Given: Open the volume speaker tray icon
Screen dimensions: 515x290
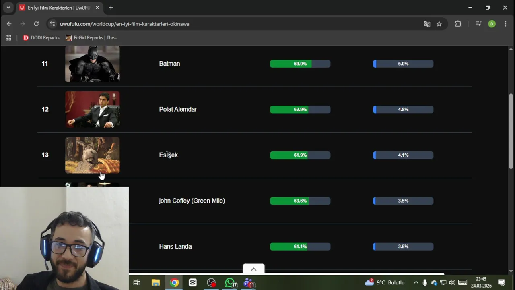Looking at the screenshot, I should (452, 282).
